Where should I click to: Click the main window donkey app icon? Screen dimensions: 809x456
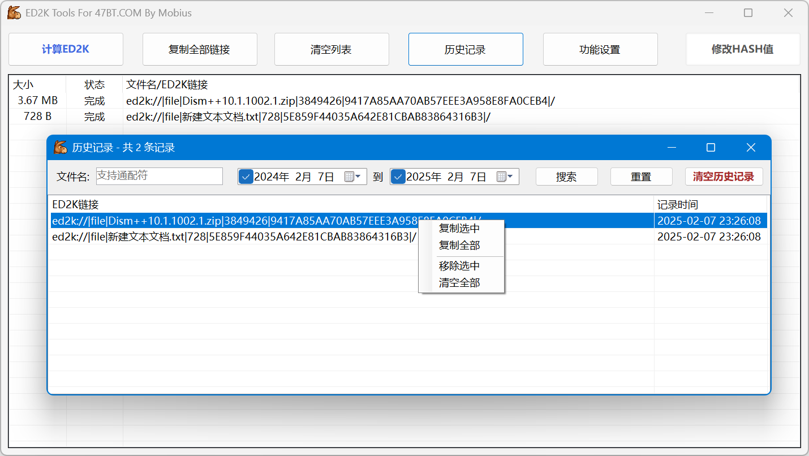[x=14, y=13]
